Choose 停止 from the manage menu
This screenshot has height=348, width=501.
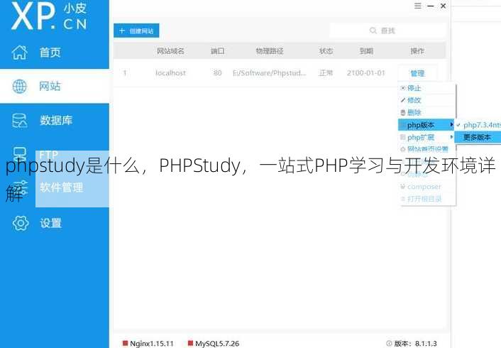426,88
